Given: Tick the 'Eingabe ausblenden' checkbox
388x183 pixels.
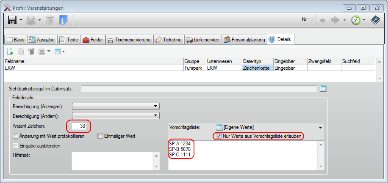Looking at the screenshot, I should [16, 146].
